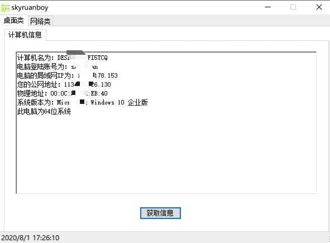The height and width of the screenshot is (243, 330).
Task: Click the 电脑的局域网IP为 line
Action: point(68,75)
